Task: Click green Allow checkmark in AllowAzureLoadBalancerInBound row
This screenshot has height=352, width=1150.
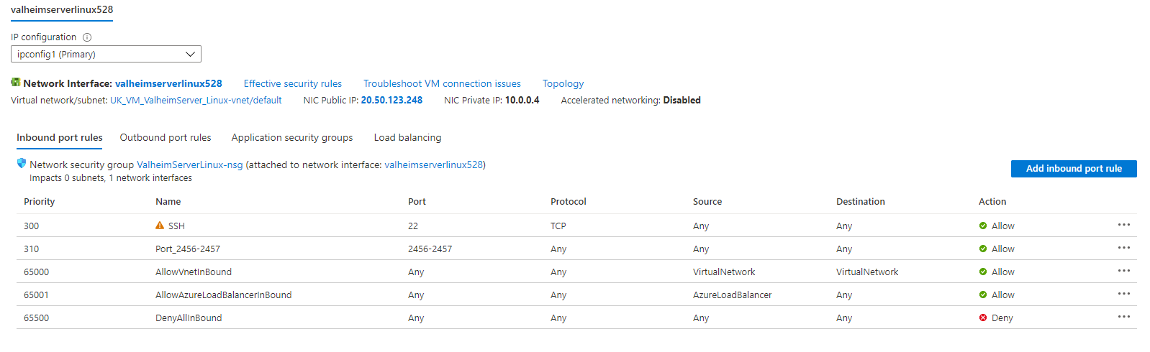Action: pos(983,295)
